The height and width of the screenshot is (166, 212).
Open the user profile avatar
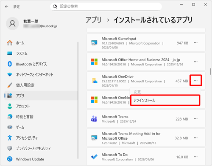12,24
